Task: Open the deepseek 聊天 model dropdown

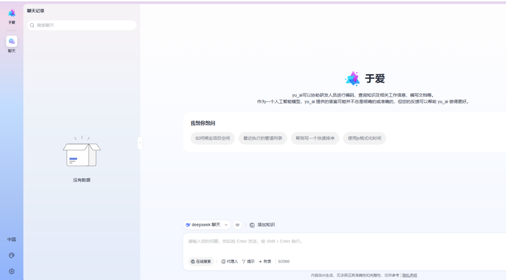Action: 207,225
